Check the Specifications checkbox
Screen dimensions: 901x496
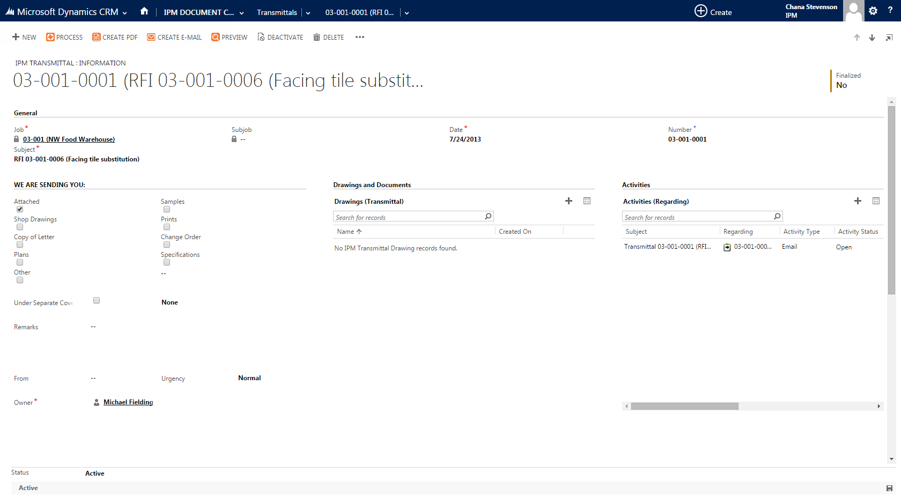point(166,262)
